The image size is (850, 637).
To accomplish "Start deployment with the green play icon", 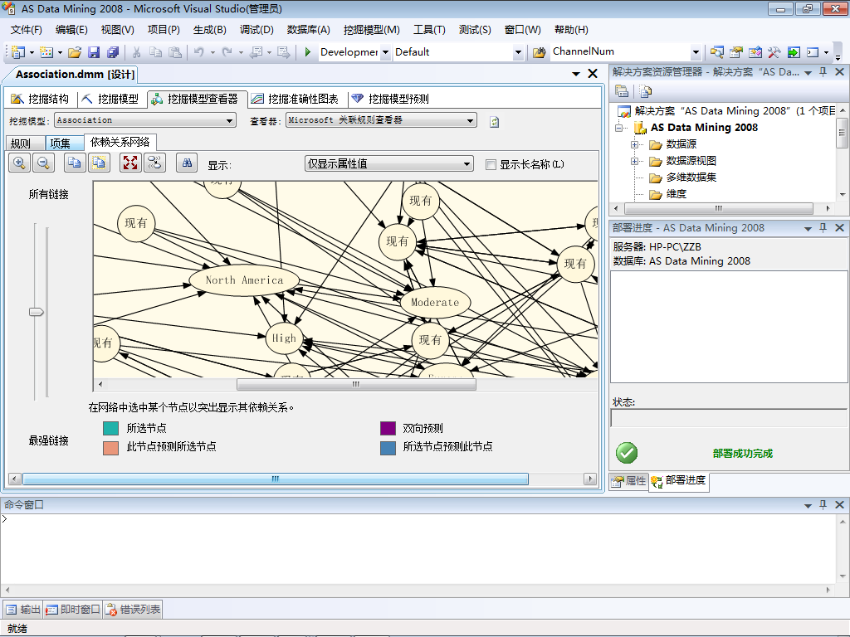I will tap(307, 52).
